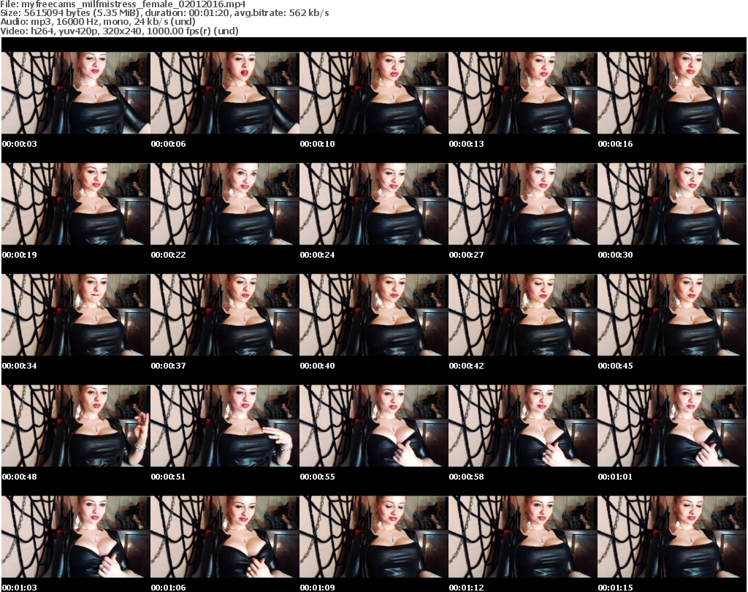Click the timestamp text 00:00:42
The image size is (748, 592).
[x=466, y=366]
